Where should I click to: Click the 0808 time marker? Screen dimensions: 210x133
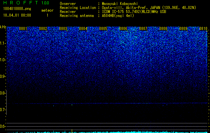(x=163, y=29)
